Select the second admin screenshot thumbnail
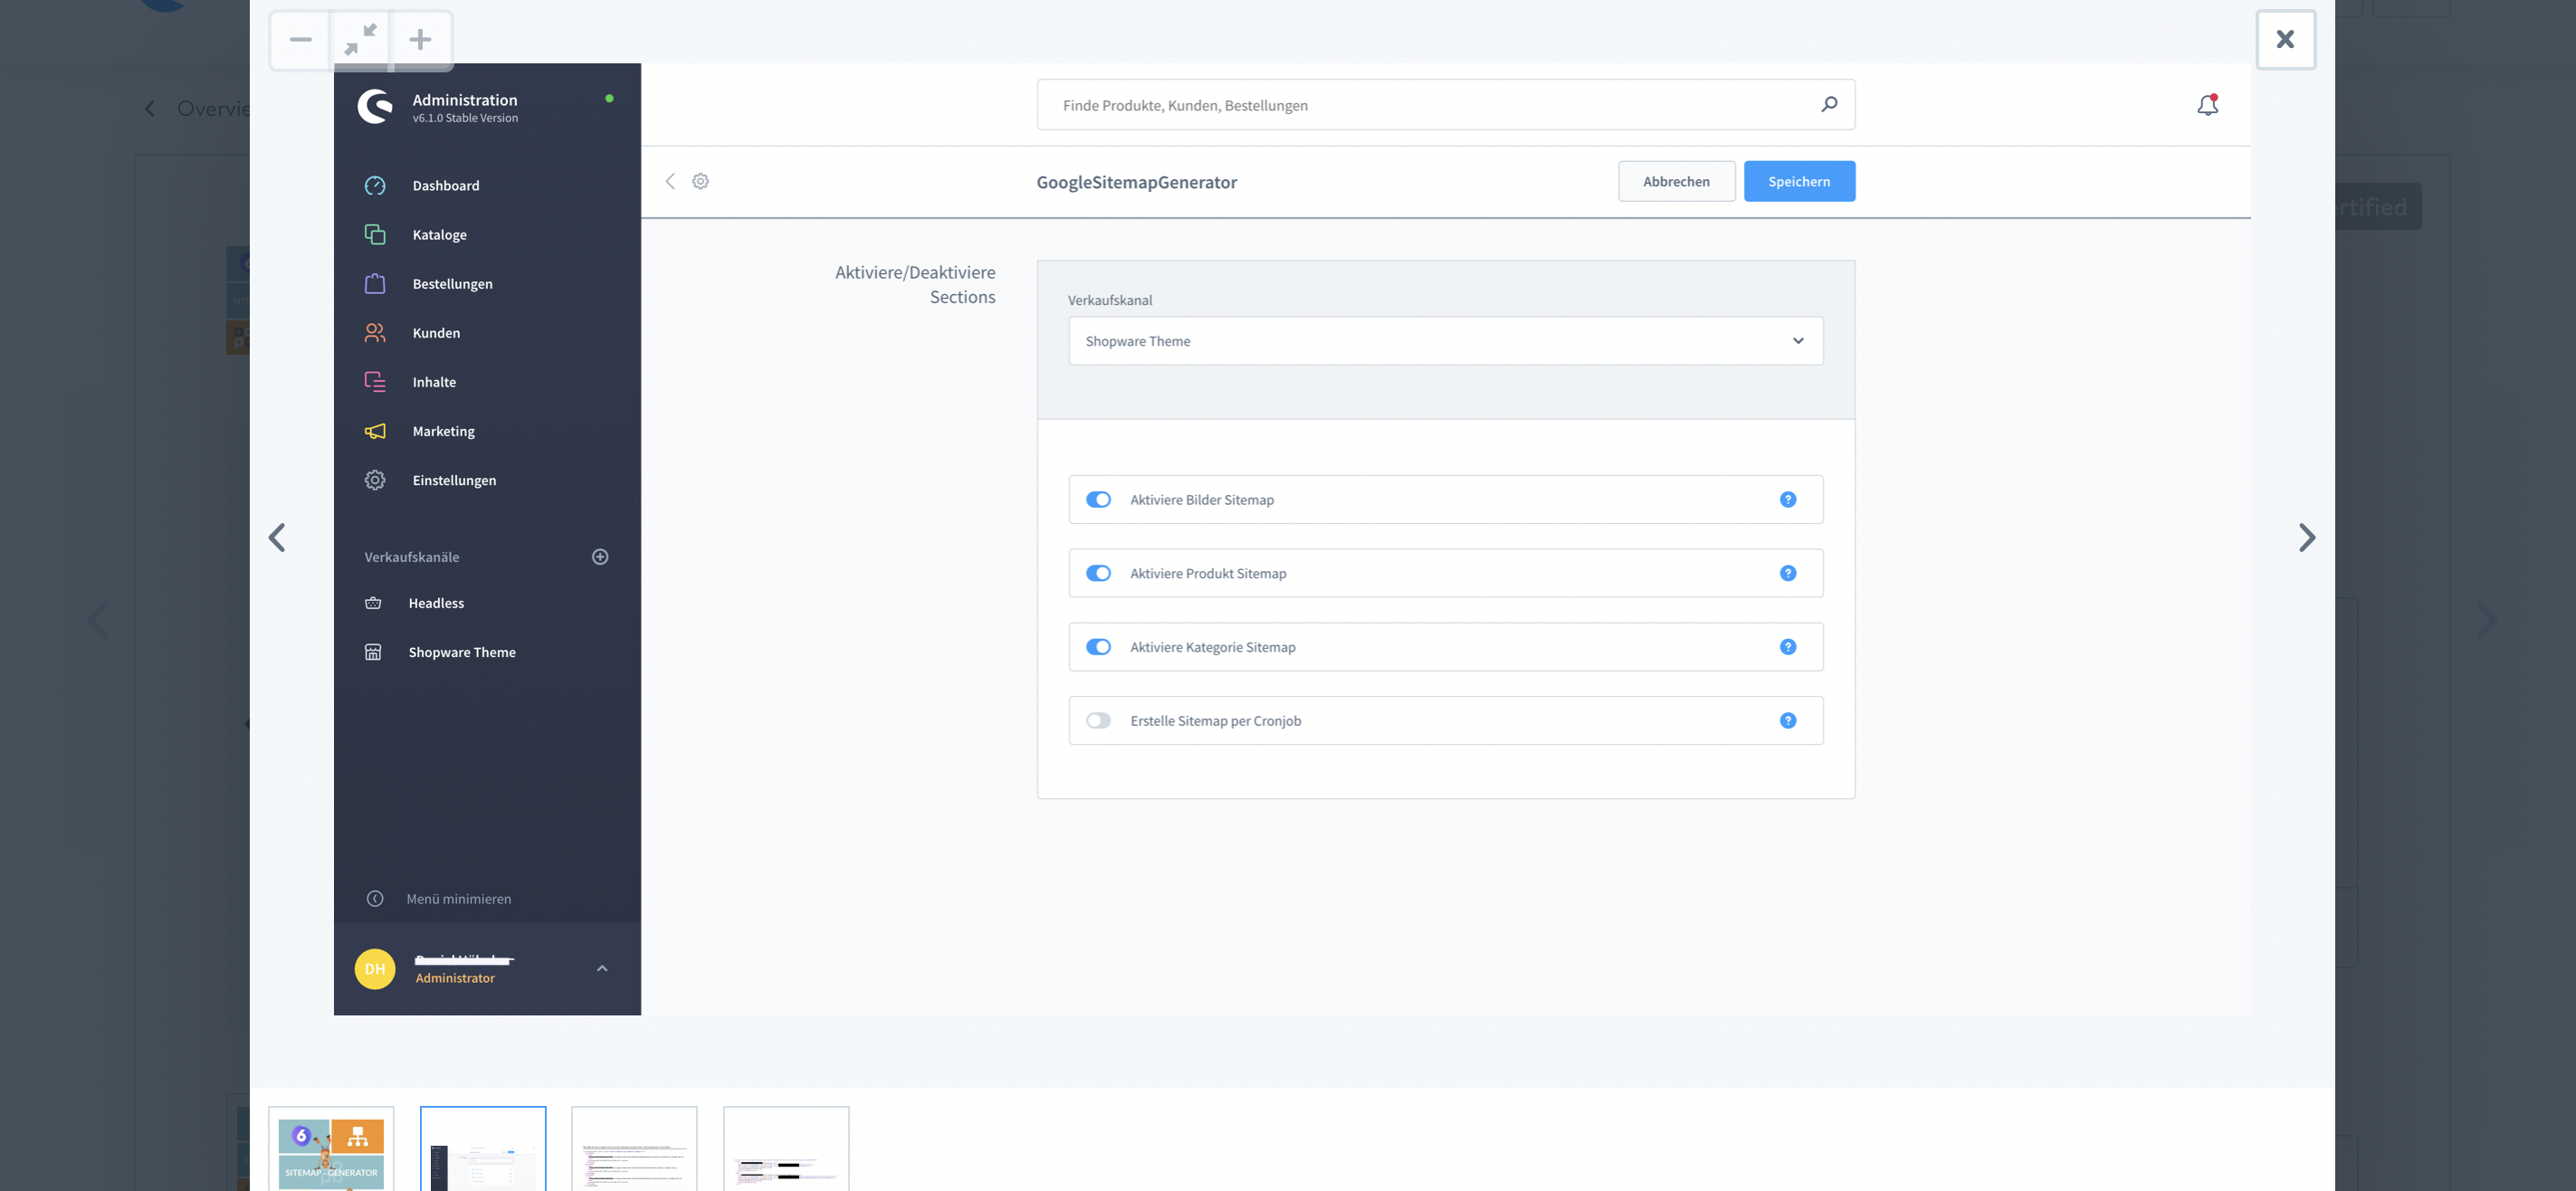 483,1149
